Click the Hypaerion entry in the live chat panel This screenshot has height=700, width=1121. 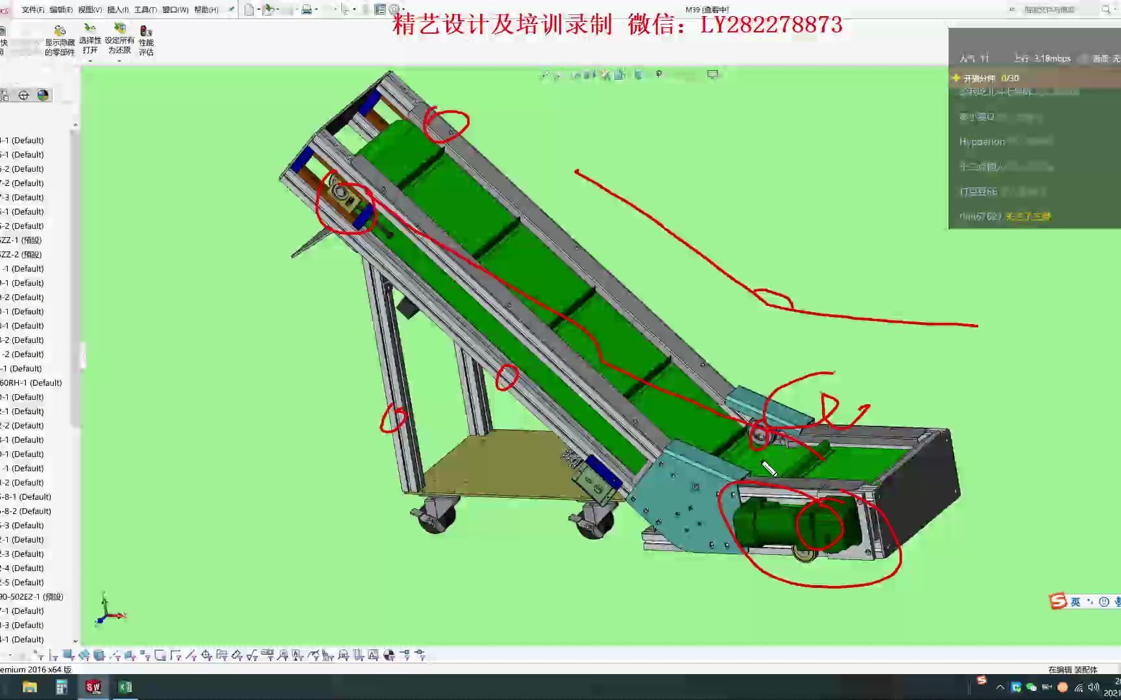coord(981,141)
